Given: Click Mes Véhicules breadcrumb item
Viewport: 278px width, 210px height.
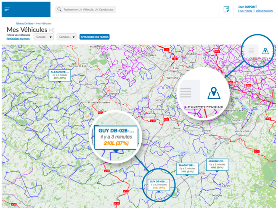Looking at the screenshot, I should [44, 24].
